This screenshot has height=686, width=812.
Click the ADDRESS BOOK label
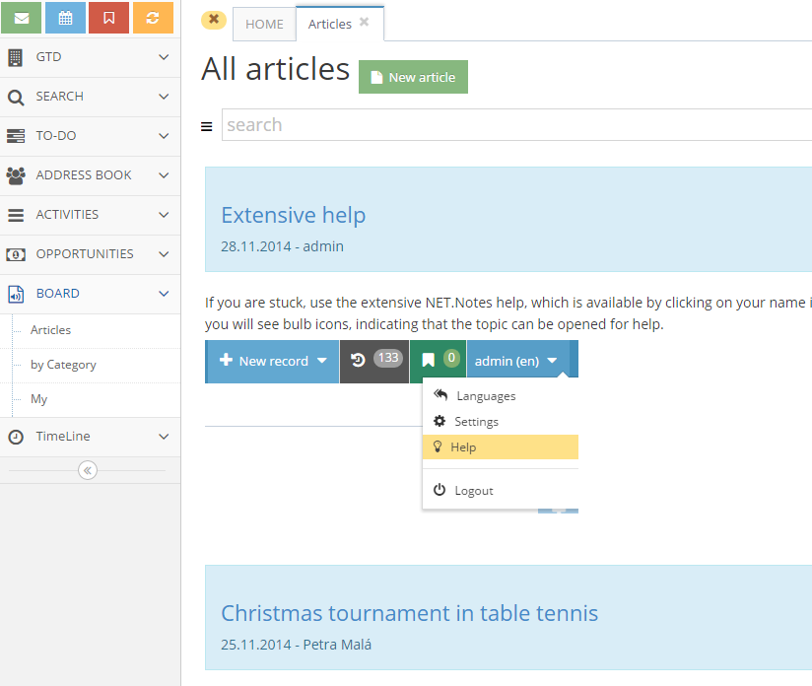pyautogui.click(x=84, y=175)
